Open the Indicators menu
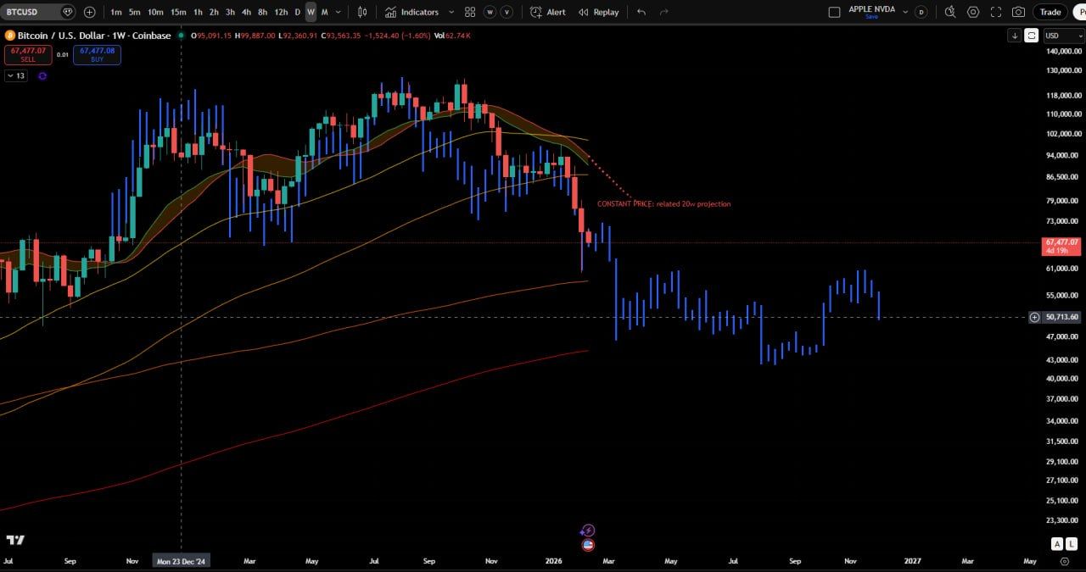This screenshot has height=572, width=1086. pyautogui.click(x=413, y=12)
